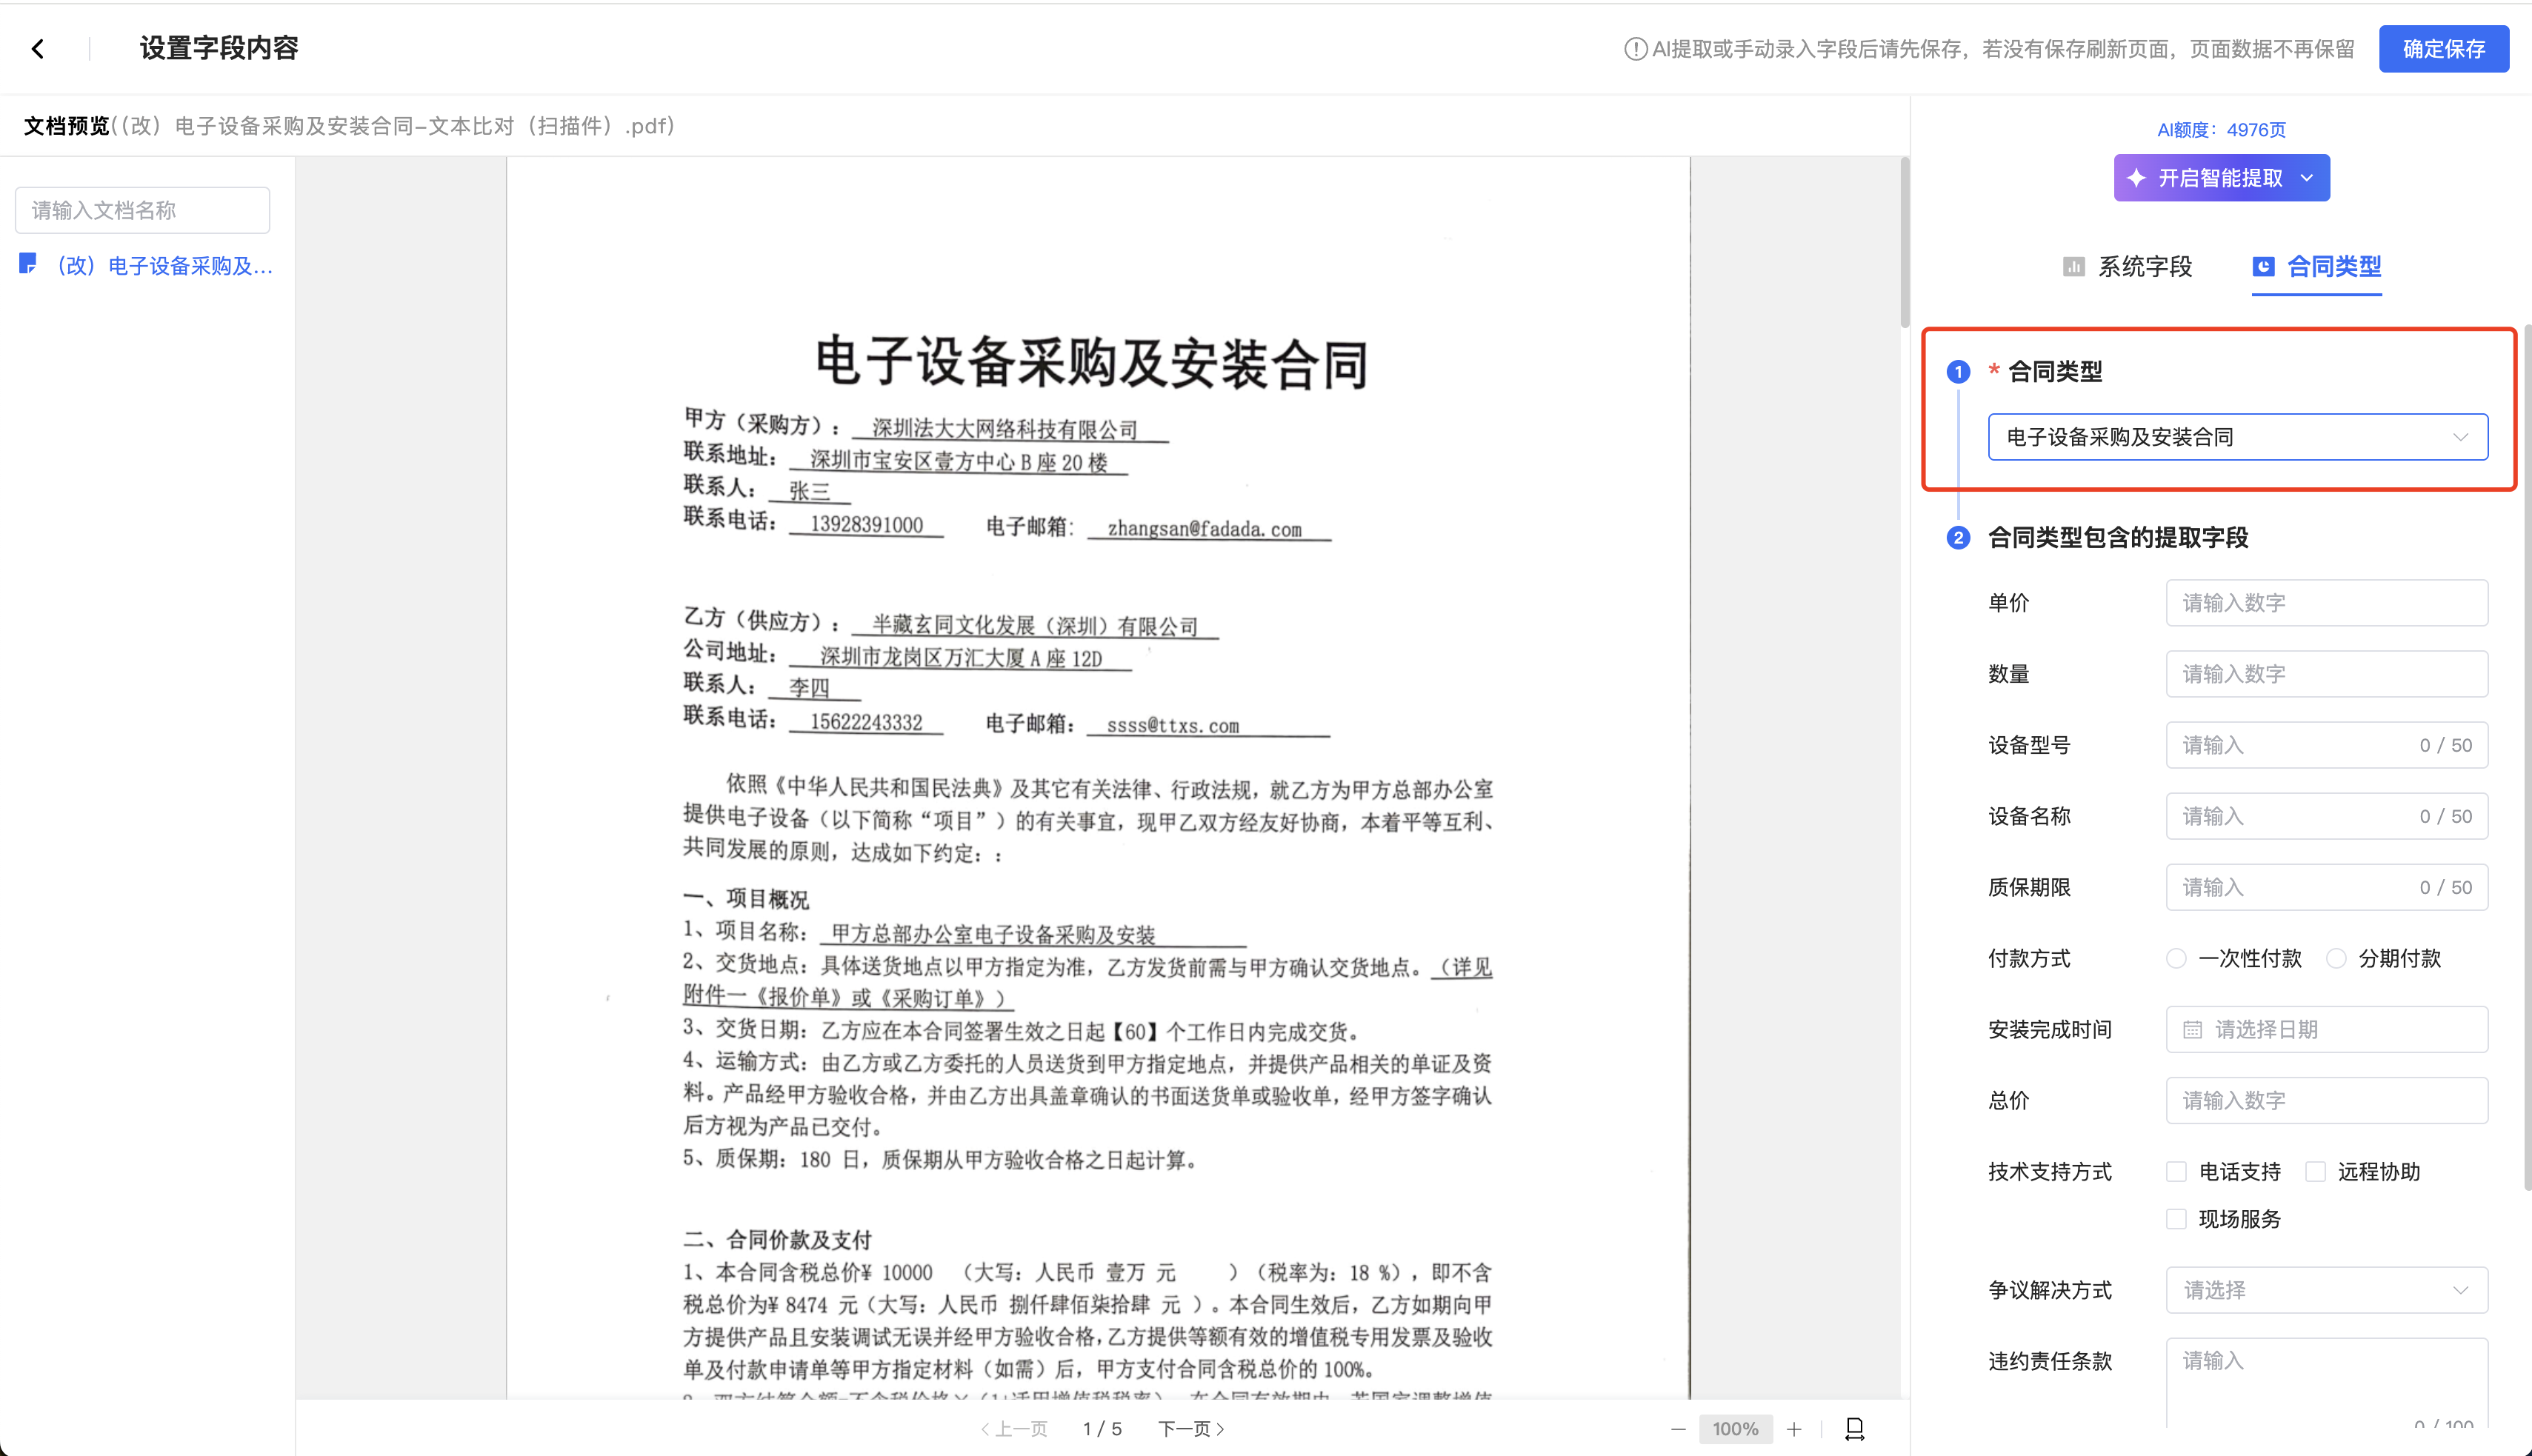Select the 分期付款 radio option

pos(2336,958)
